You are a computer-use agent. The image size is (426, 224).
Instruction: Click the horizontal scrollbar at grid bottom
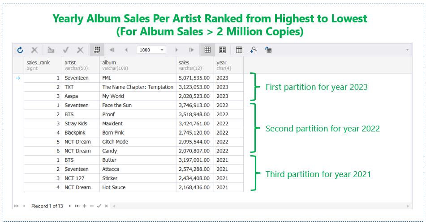pyautogui.click(x=261, y=206)
